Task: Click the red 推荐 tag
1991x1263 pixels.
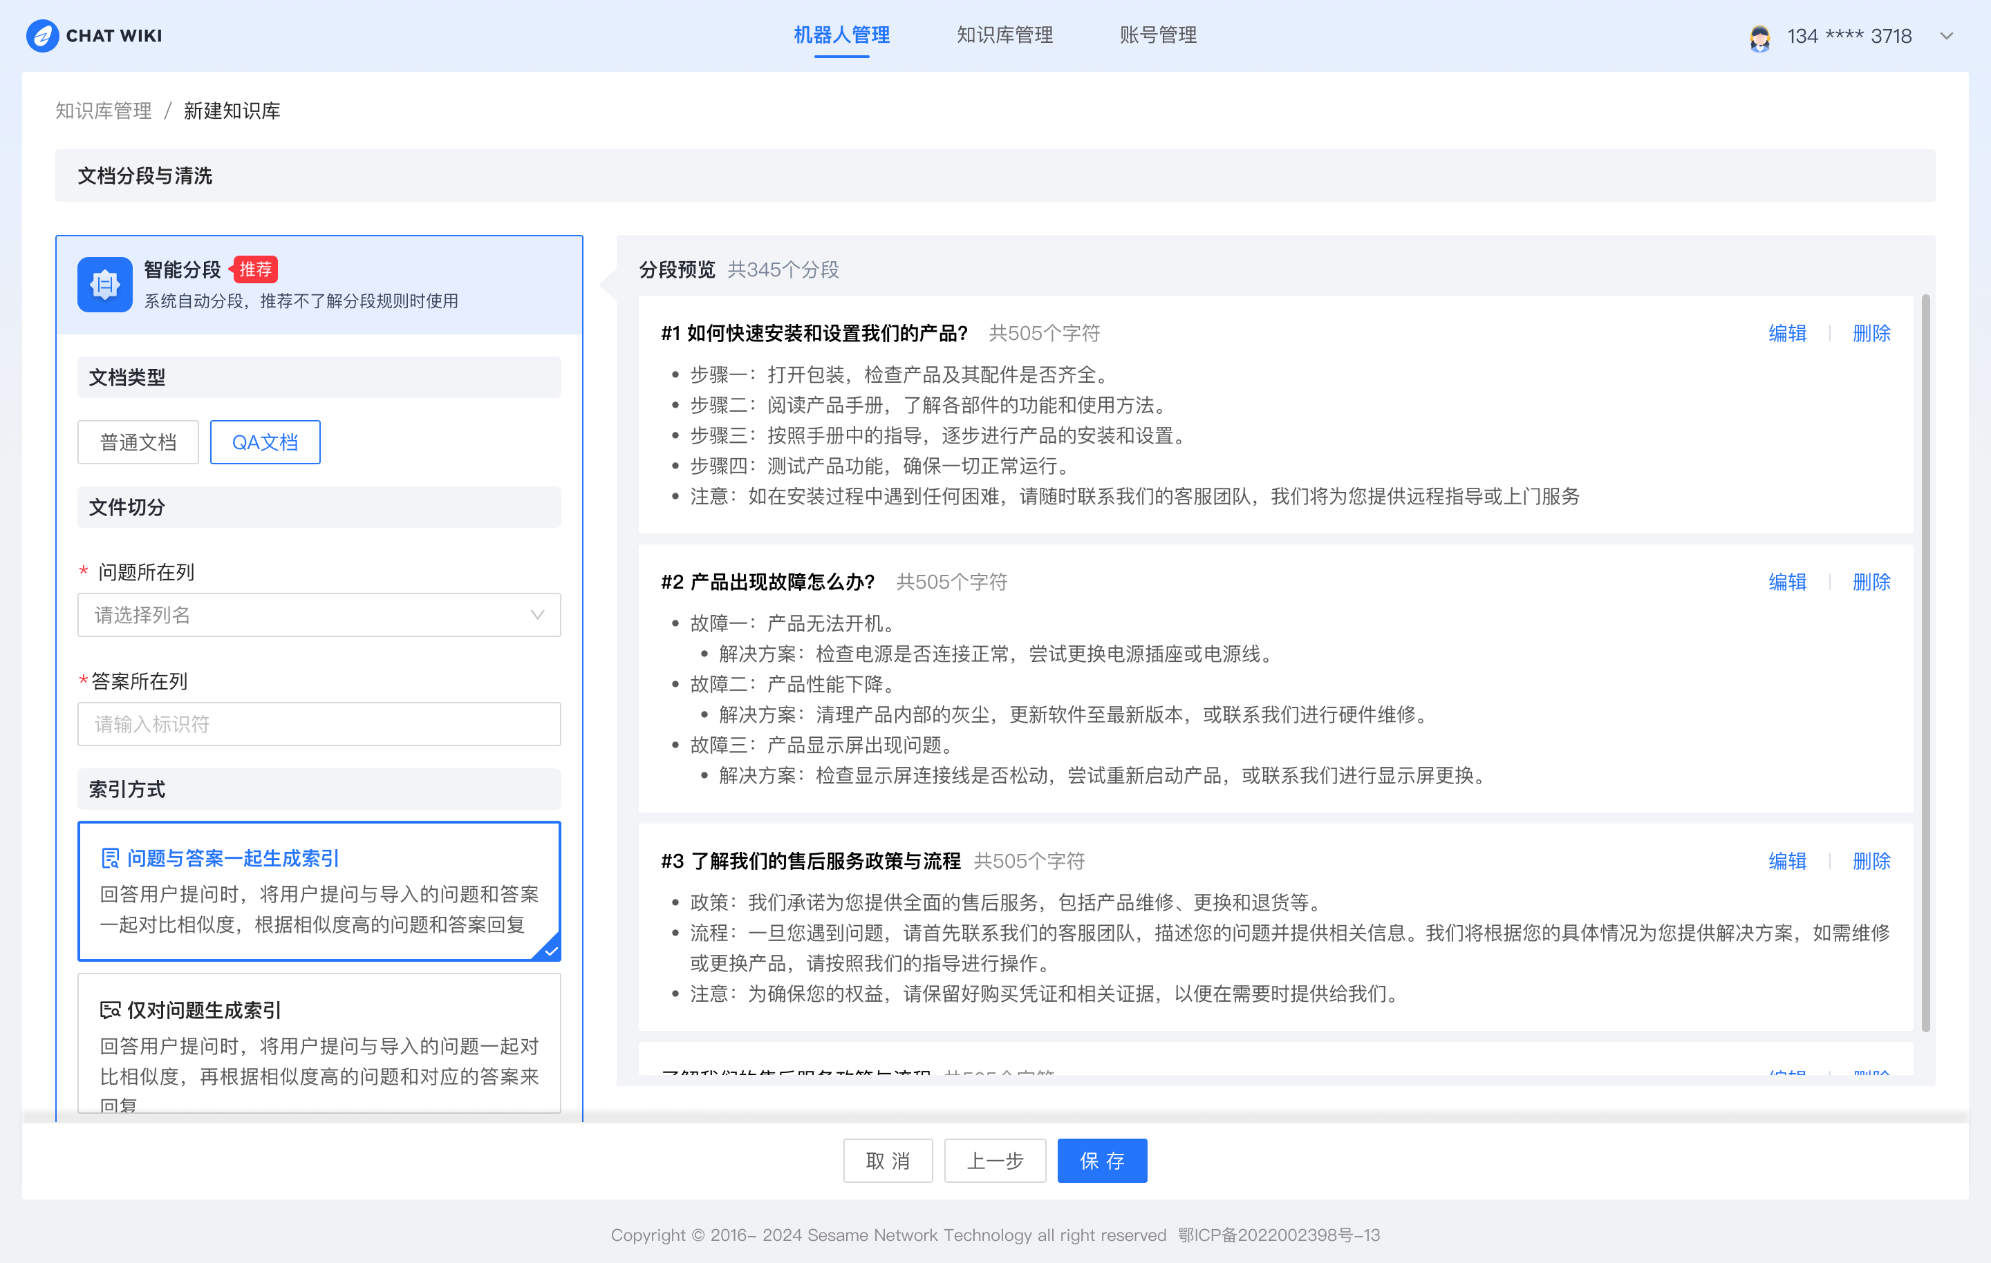Action: coord(254,269)
